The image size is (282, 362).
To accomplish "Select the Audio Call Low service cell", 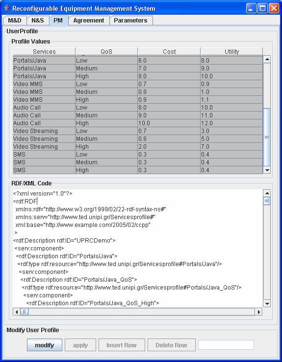I will click(x=44, y=108).
